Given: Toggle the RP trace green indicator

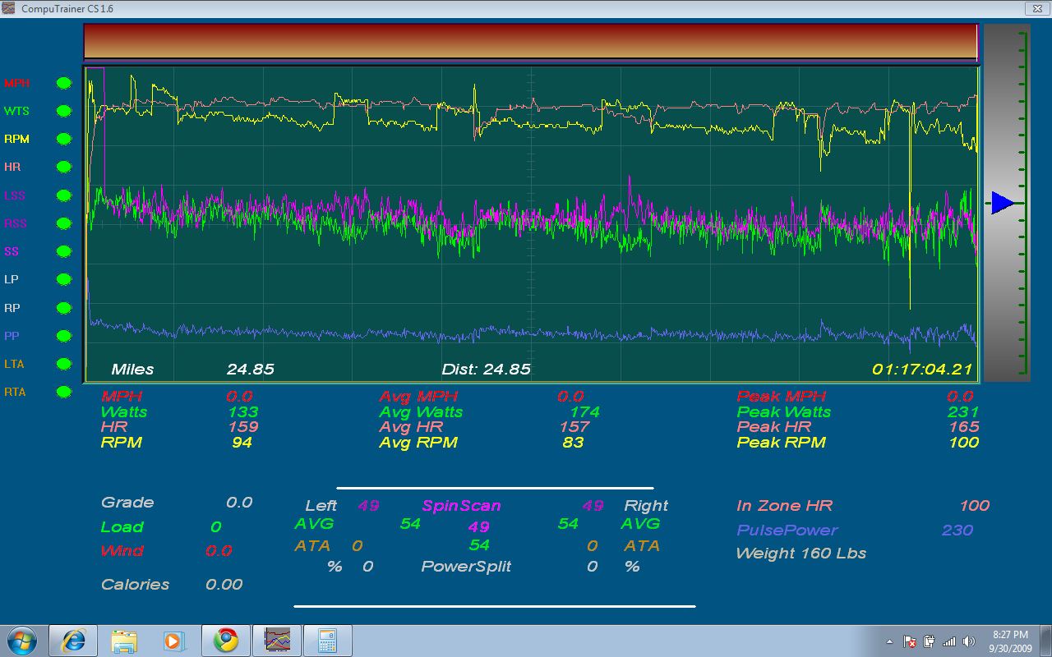Looking at the screenshot, I should pyautogui.click(x=63, y=308).
